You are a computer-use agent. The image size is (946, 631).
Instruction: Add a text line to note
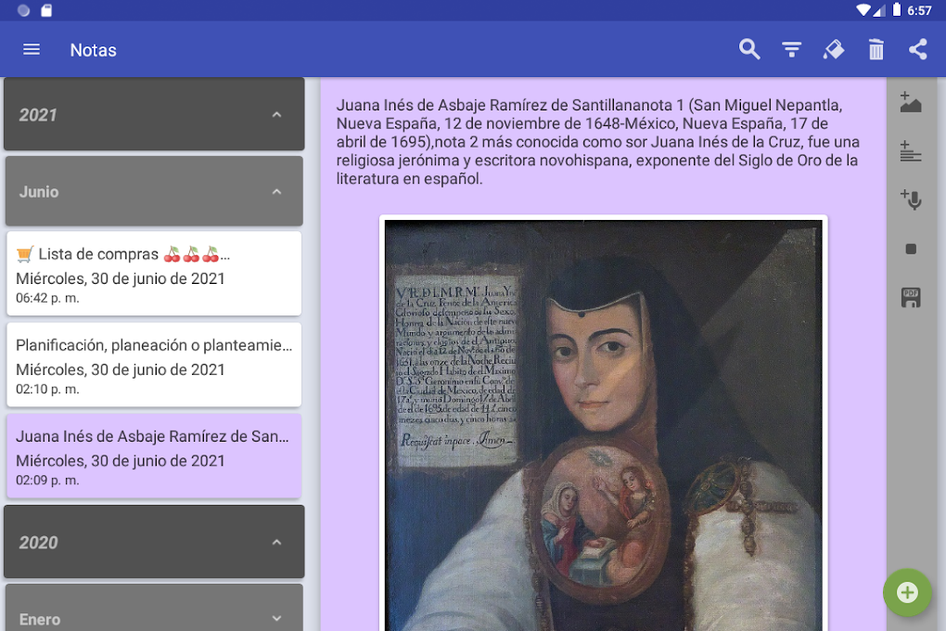click(911, 151)
